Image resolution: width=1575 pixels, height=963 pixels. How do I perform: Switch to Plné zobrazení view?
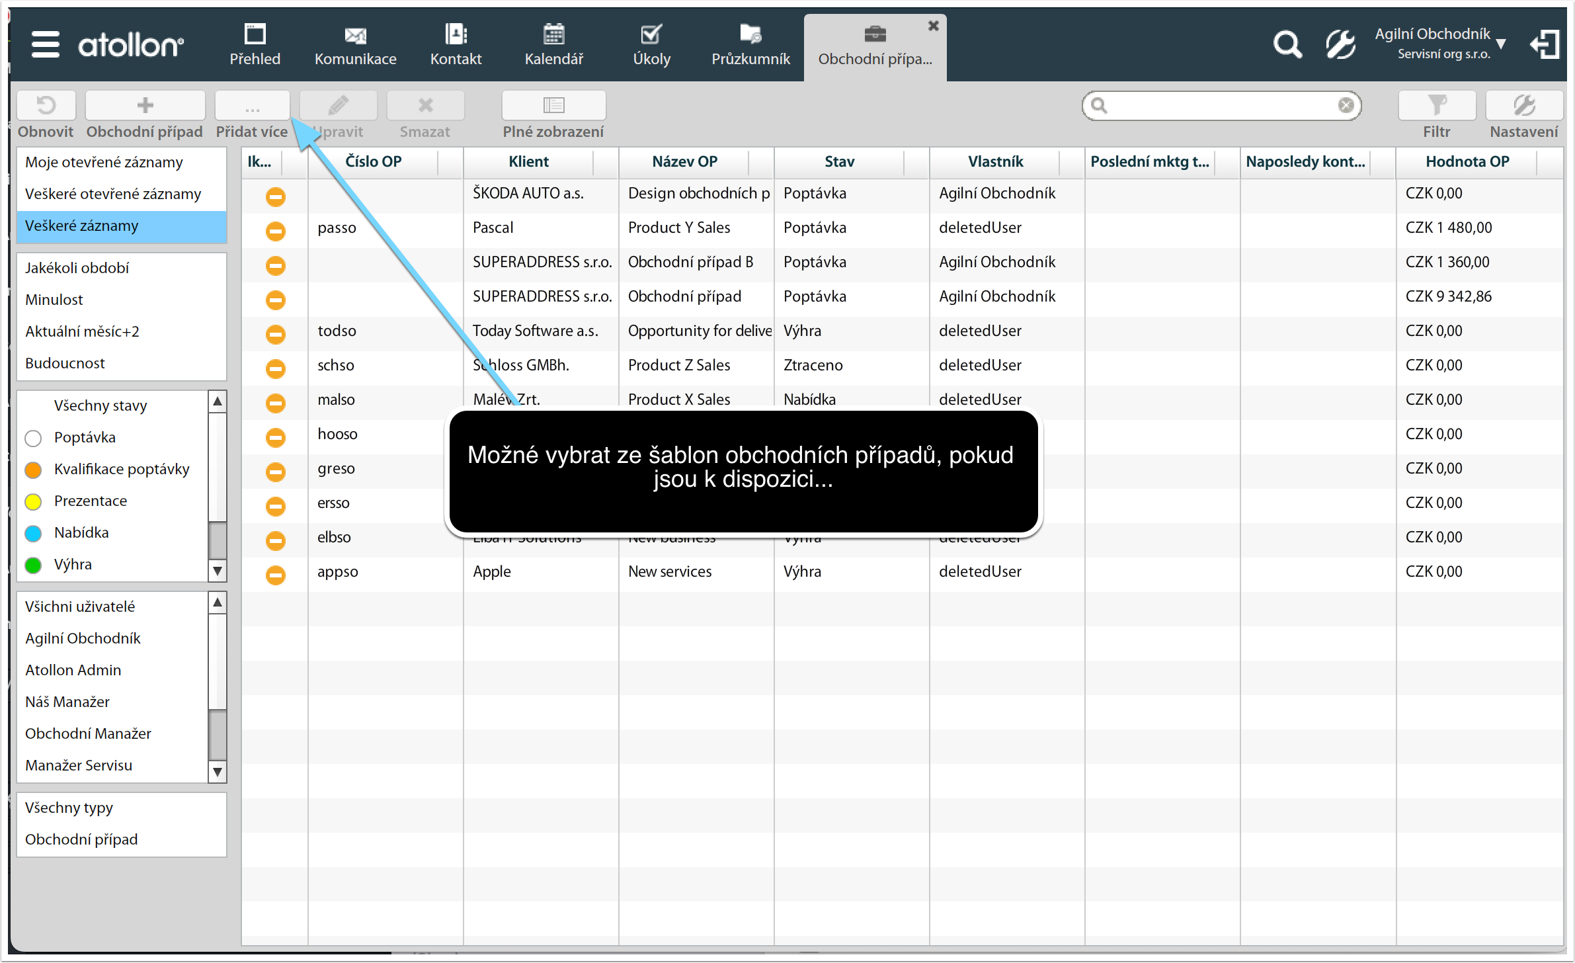pos(553,105)
